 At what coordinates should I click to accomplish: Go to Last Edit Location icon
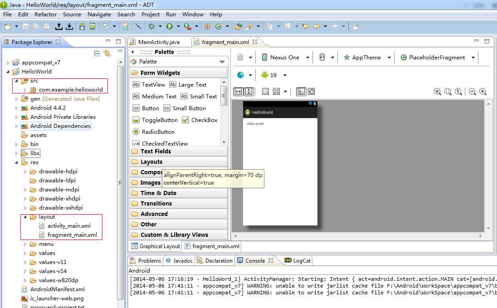pyautogui.click(x=306, y=26)
